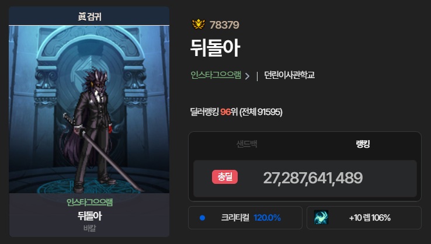This screenshot has height=244, width=431.
Task: Click the character sprite portrait
Action: coord(89,109)
